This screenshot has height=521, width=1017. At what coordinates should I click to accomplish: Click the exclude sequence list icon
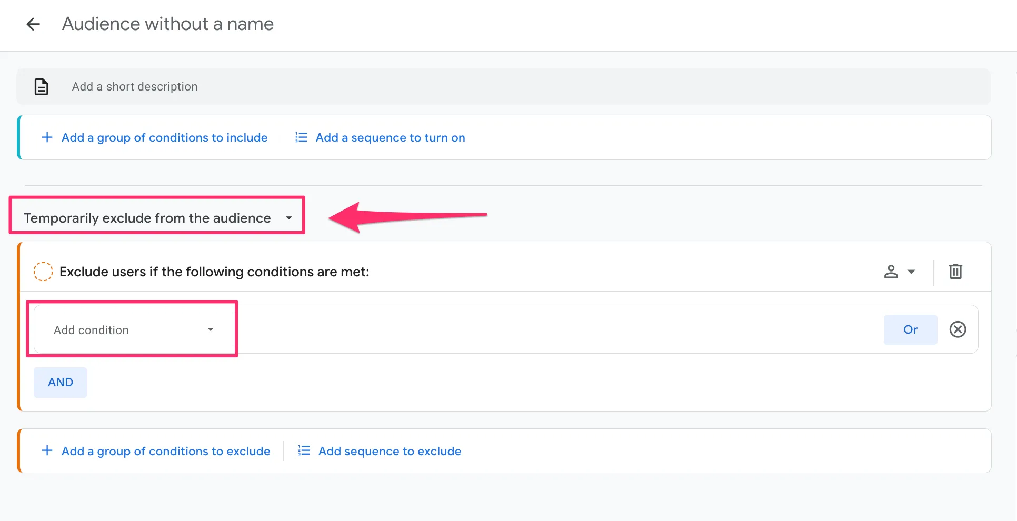pos(304,451)
